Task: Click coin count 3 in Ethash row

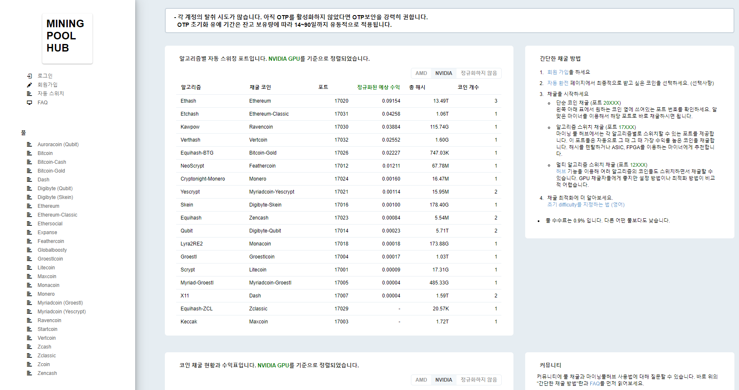Action: [496, 101]
